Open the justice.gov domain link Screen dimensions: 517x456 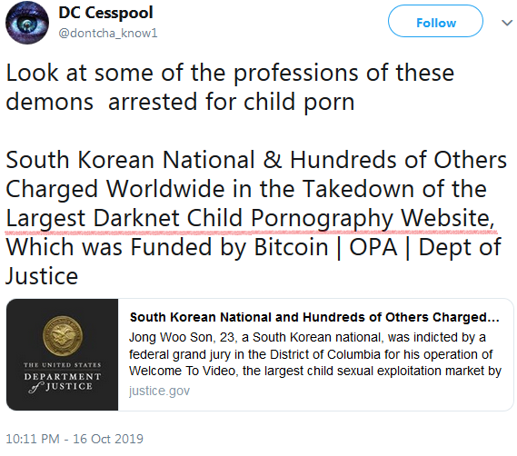(x=159, y=391)
